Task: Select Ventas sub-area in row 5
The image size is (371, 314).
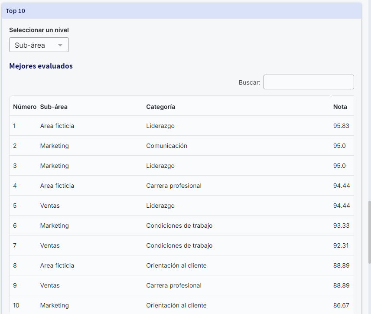Action: pyautogui.click(x=50, y=206)
